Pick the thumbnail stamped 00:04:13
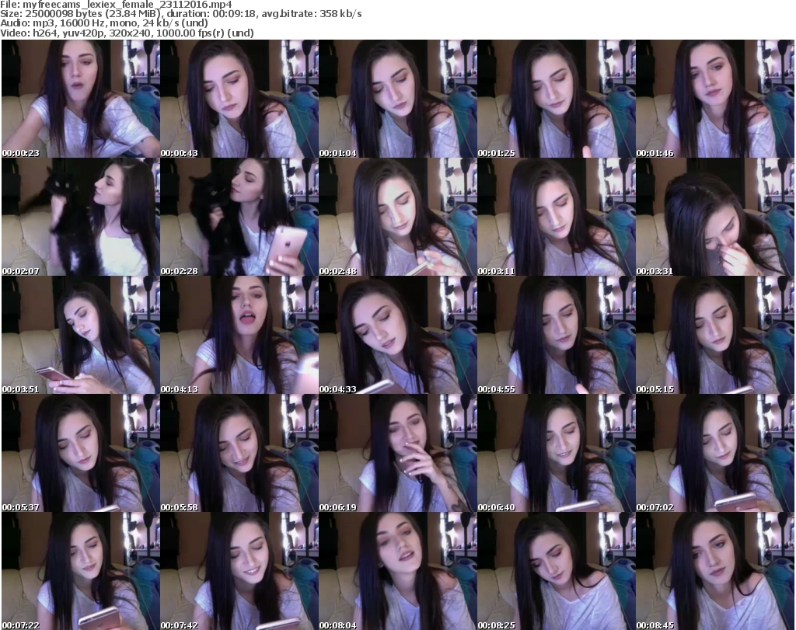 [239, 336]
